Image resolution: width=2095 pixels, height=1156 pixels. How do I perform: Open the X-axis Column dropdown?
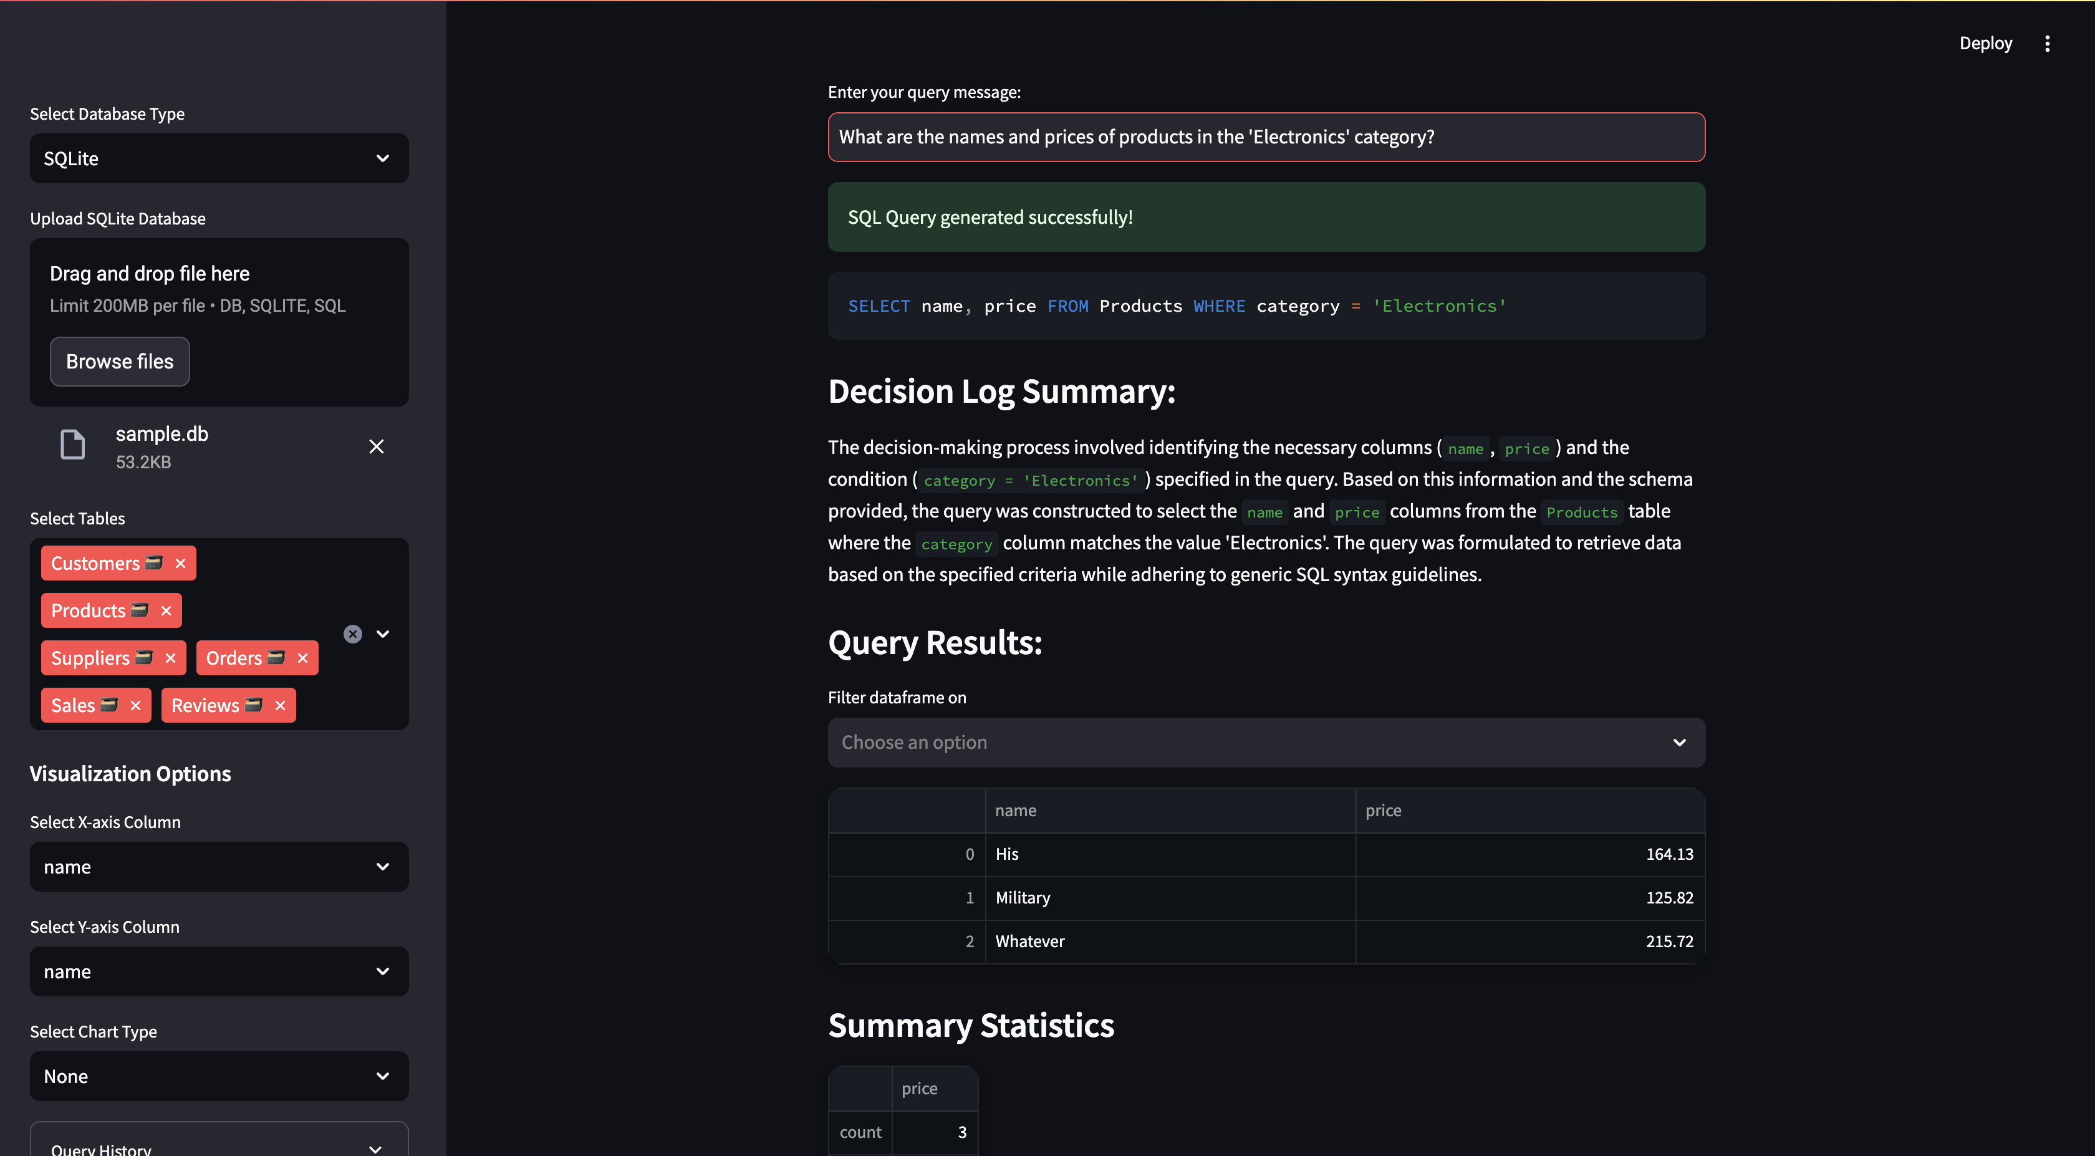[x=219, y=867]
